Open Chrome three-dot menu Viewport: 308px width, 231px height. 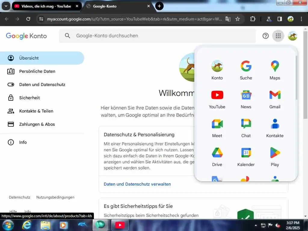pyautogui.click(x=301, y=19)
